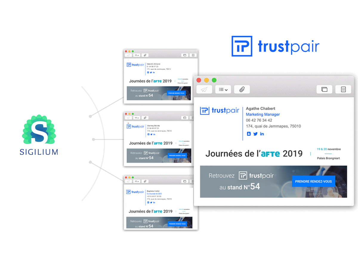Click the phone number "06 42 76 34 42"
This screenshot has width=358, height=269.
259,120
